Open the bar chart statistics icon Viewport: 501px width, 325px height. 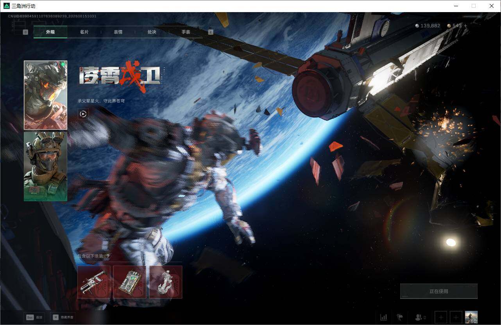(384, 317)
